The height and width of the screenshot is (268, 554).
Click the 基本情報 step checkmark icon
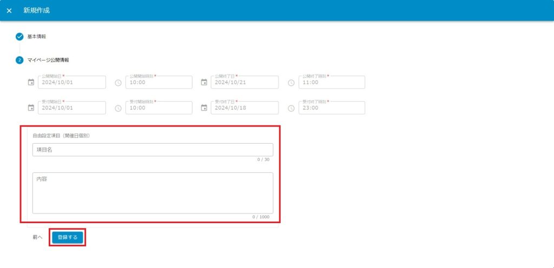(19, 37)
